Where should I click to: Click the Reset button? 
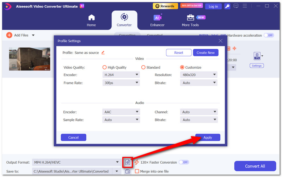tap(179, 53)
